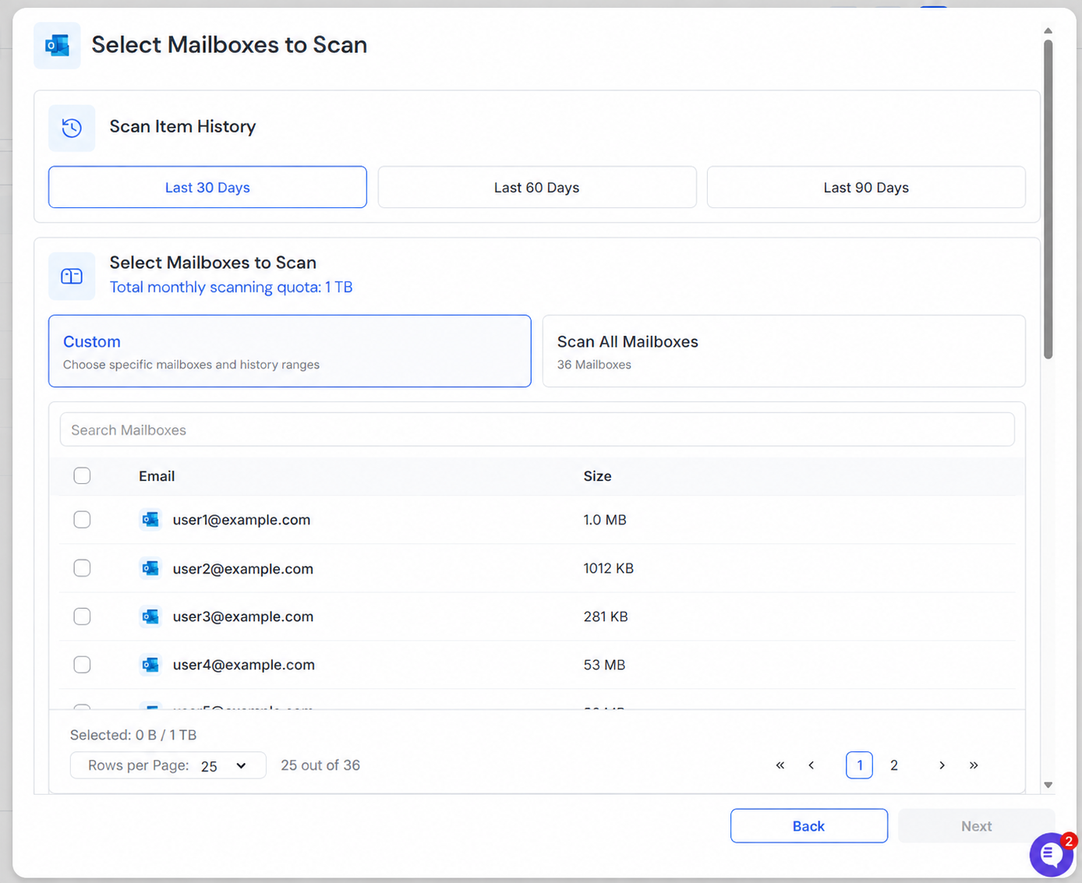1082x883 pixels.
Task: Check the box for user4@example.com
Action: coord(82,665)
